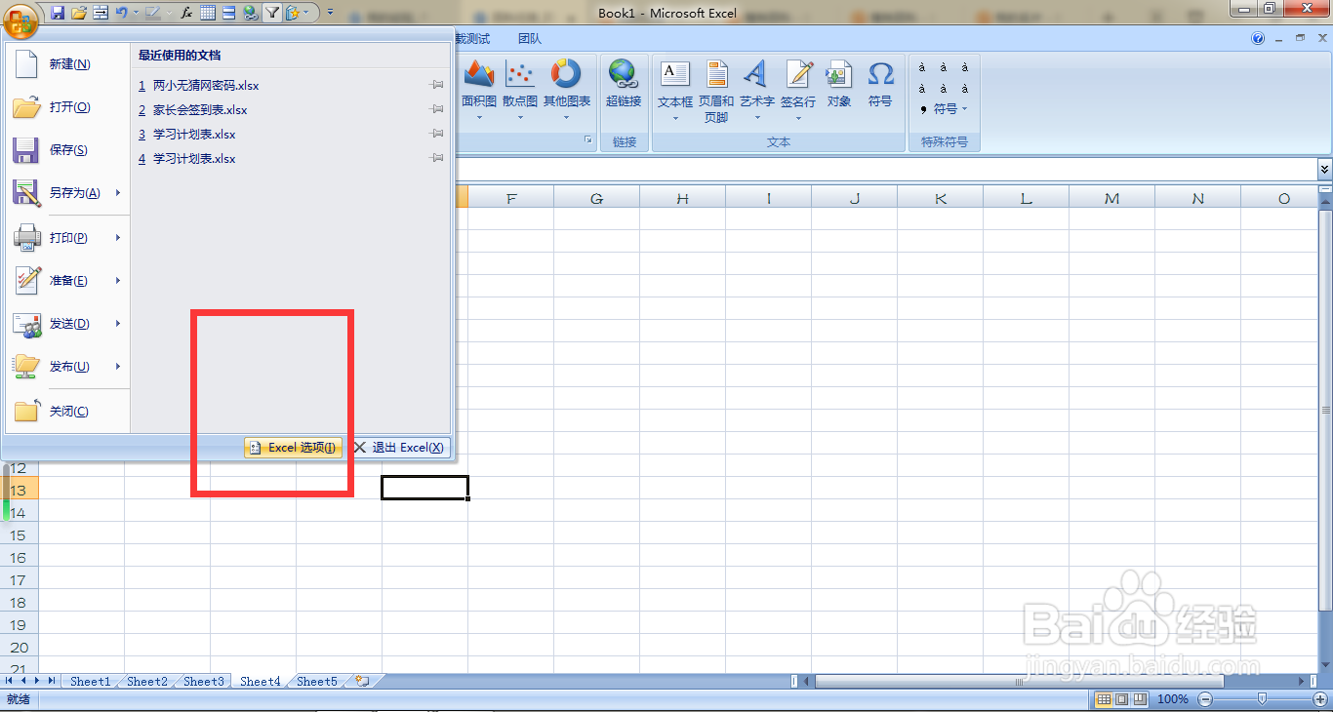Pin 两小无猜网密码.xlsx in recent documents
The image size is (1333, 712).
(437, 86)
